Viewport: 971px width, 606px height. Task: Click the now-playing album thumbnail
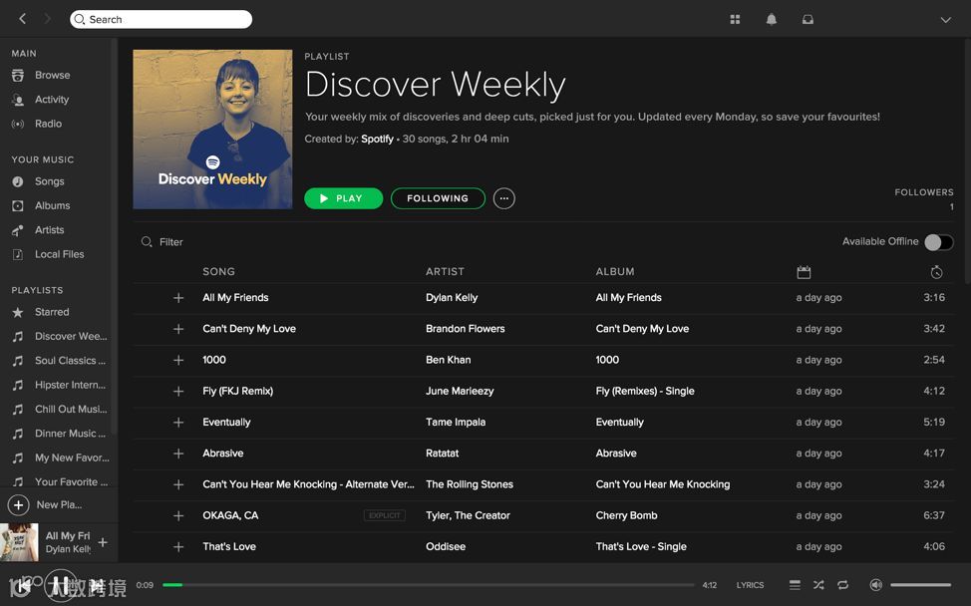[x=19, y=542]
